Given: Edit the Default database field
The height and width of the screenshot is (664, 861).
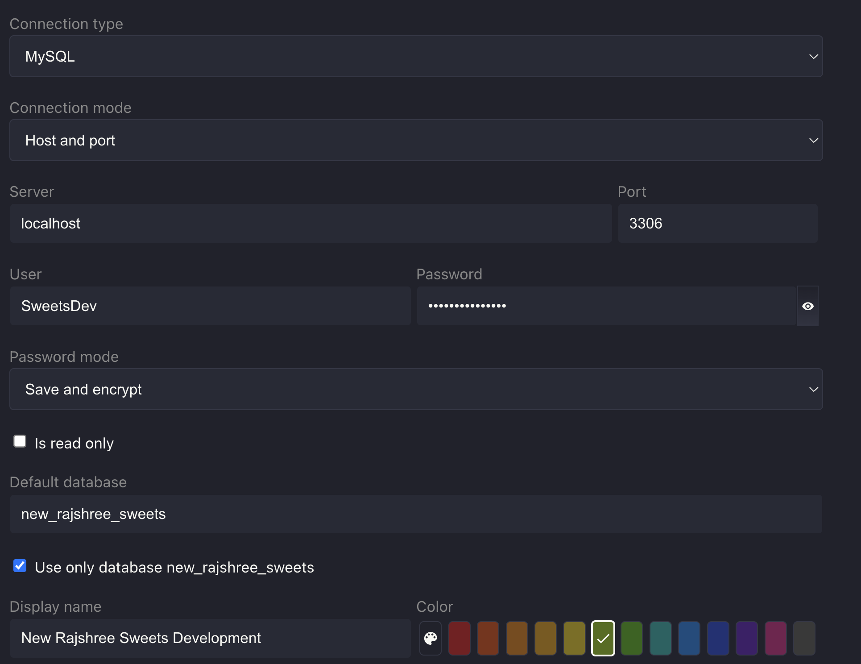Looking at the screenshot, I should [x=416, y=514].
